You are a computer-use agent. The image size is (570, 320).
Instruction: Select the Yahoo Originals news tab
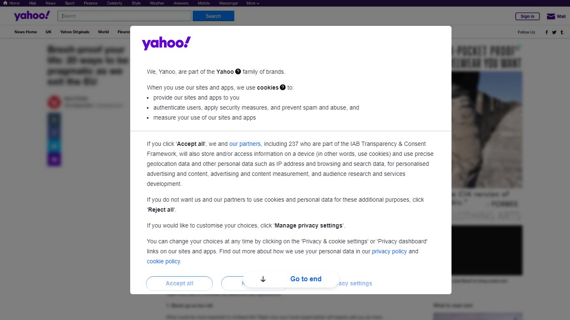point(75,32)
